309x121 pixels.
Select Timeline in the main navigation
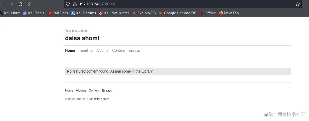pos(86,51)
